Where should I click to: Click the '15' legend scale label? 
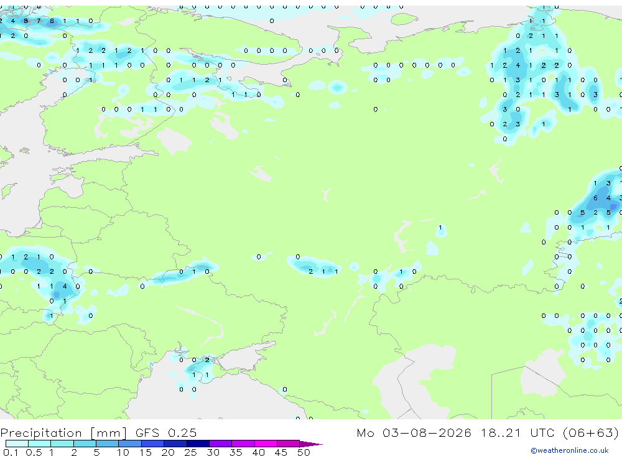(146, 452)
